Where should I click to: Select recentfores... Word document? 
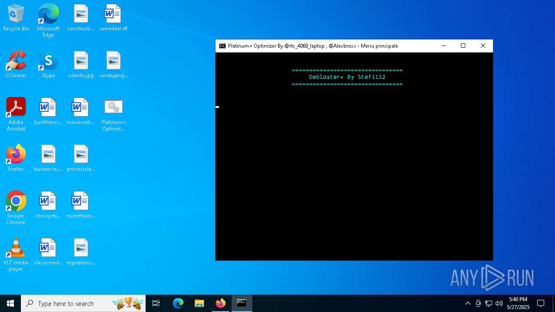[81, 205]
